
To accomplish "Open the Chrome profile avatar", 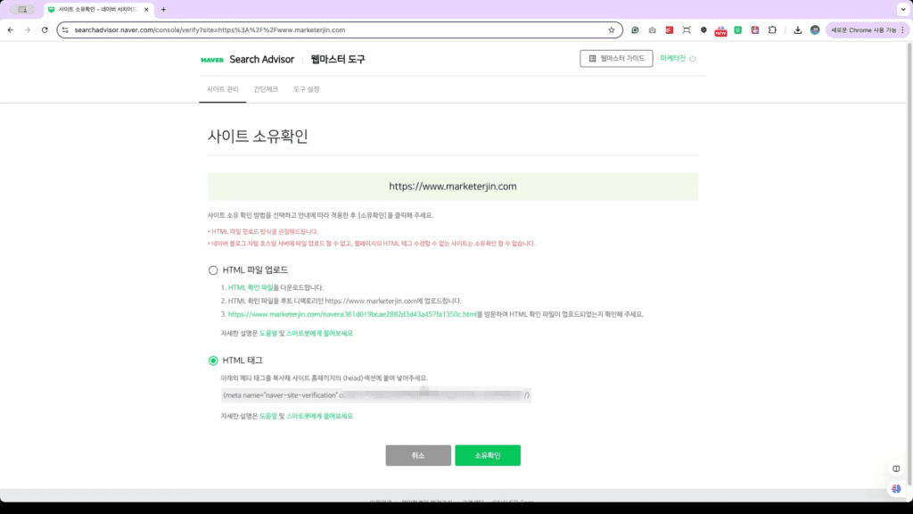I will [815, 29].
